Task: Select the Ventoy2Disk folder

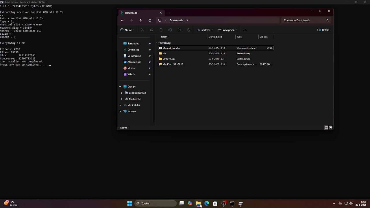Action: [216, 59]
